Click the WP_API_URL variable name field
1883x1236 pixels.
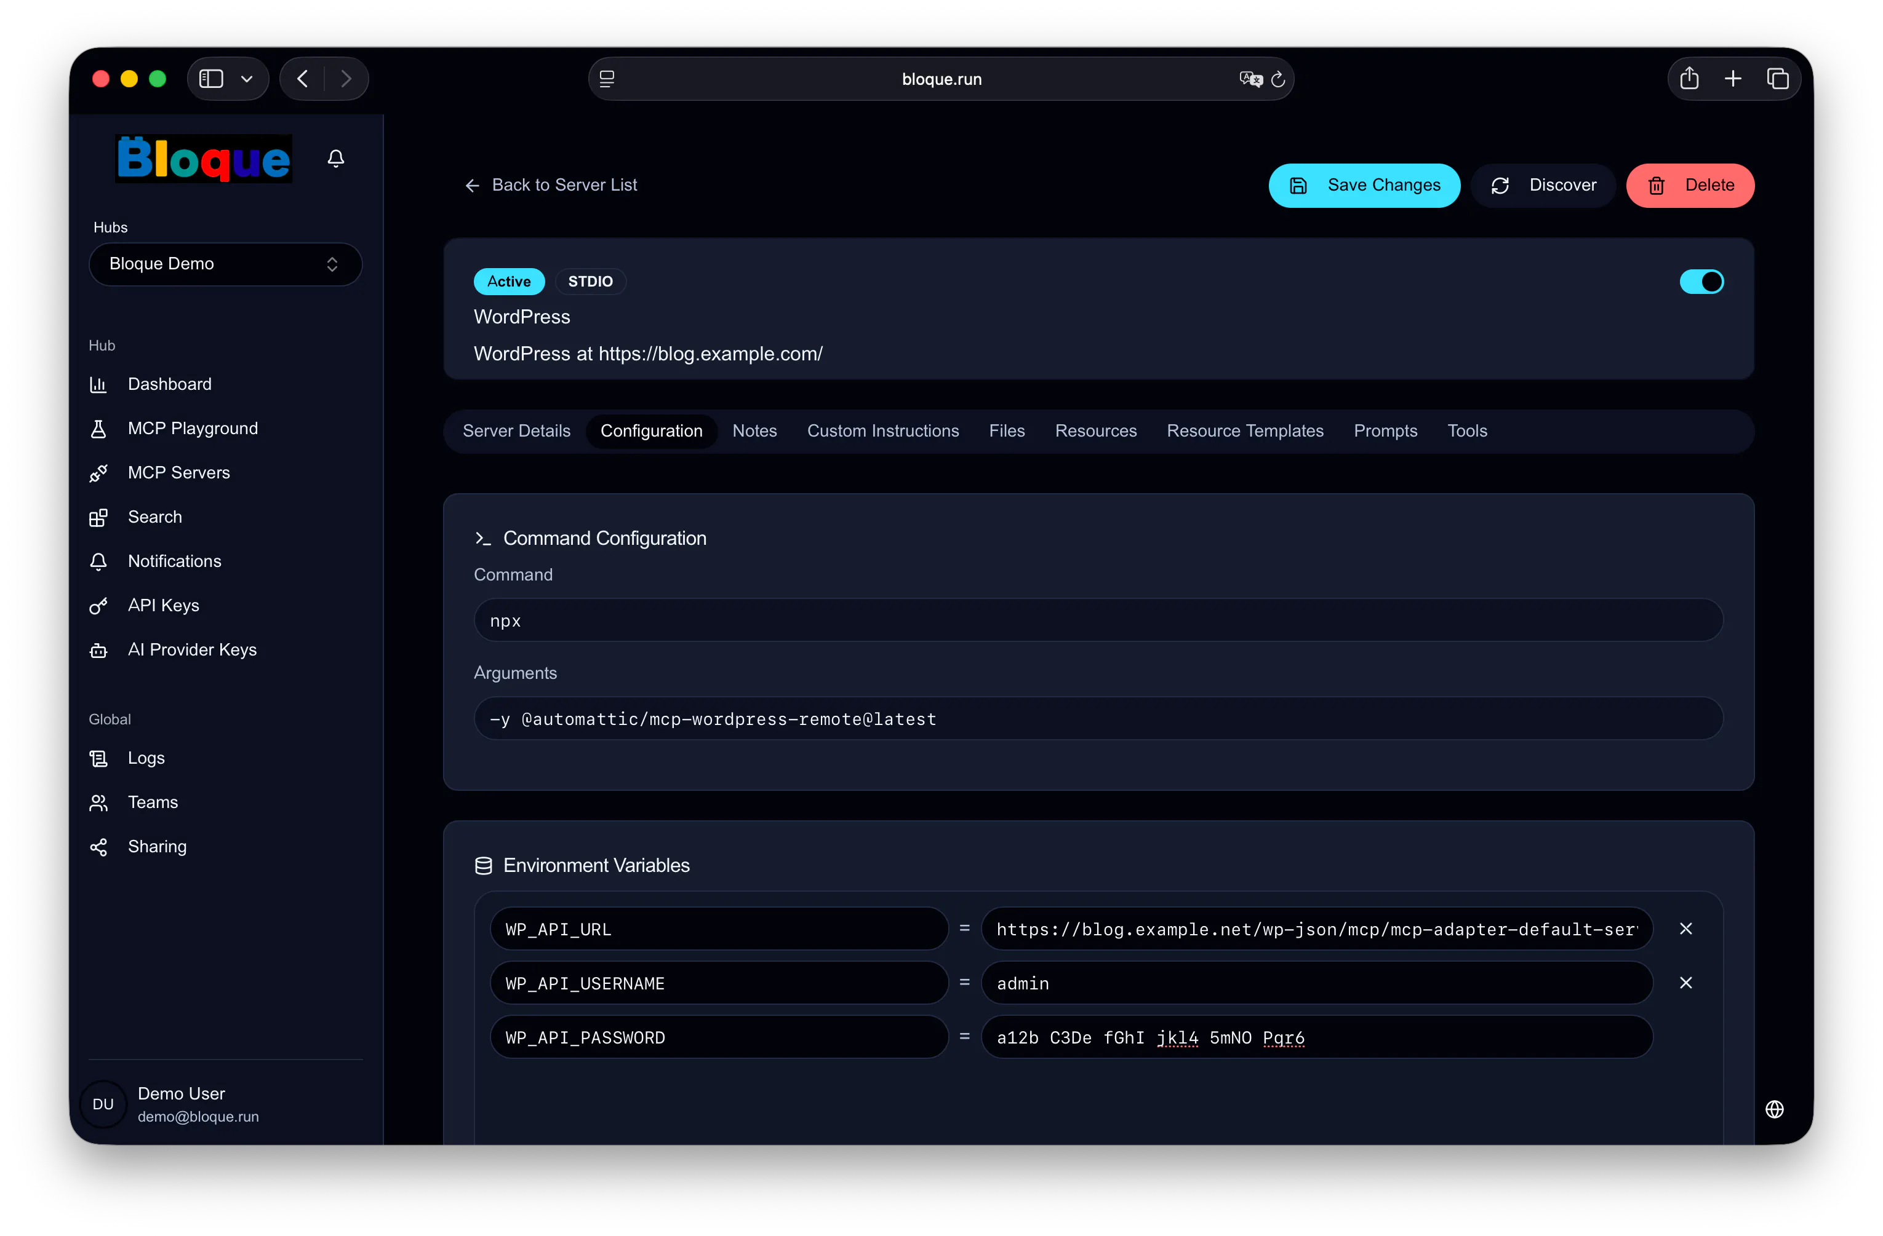(718, 929)
